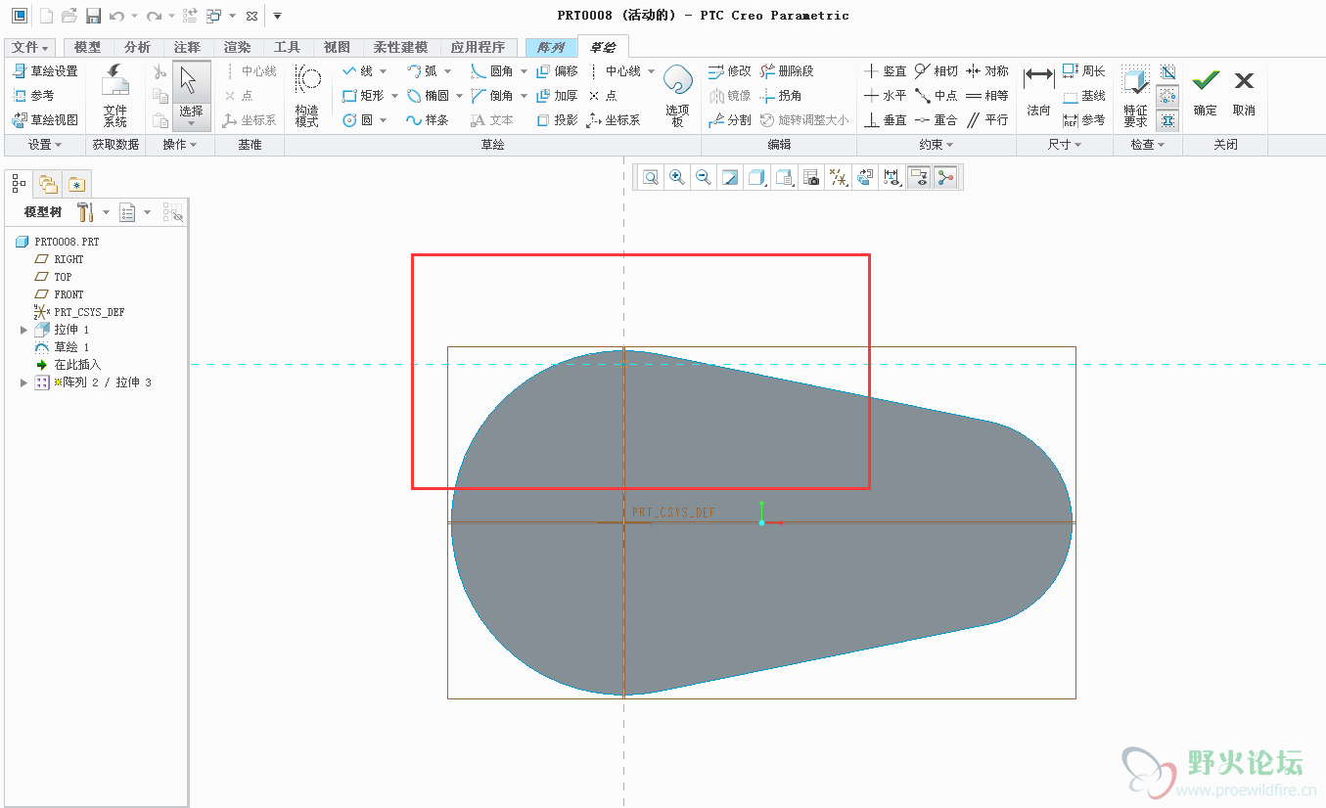Select the Fillet (圆角) tool

coord(492,71)
